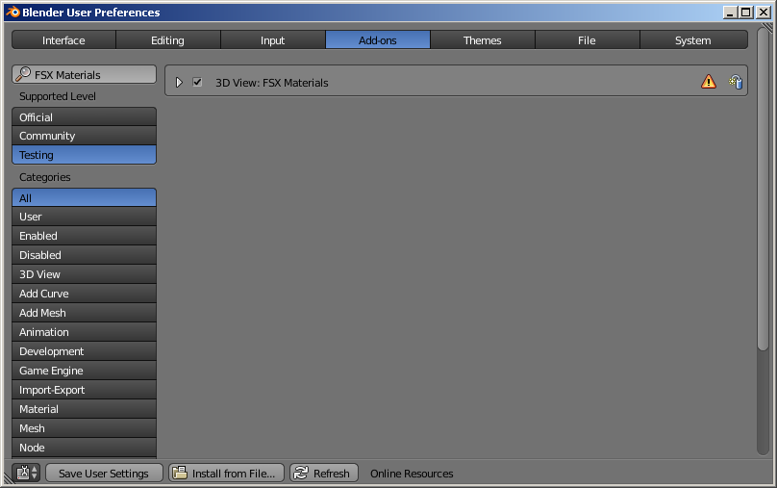Switch to the Editing tab
777x488 pixels.
click(168, 40)
